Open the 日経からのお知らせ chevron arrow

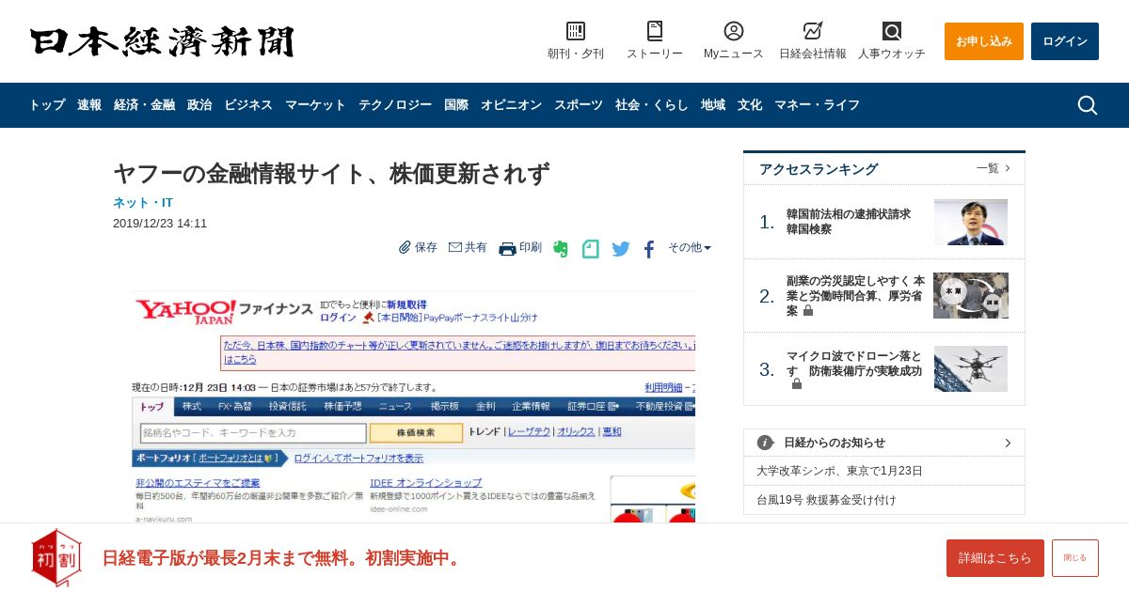tap(1008, 443)
